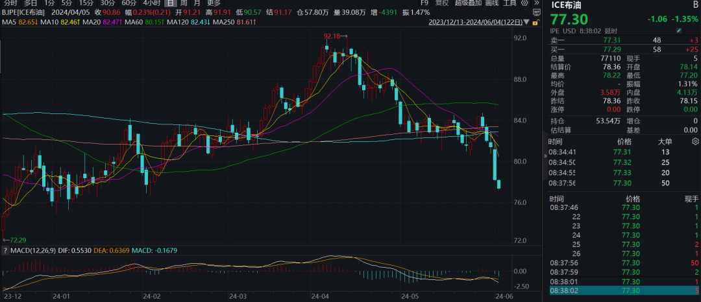Click 24-04 date axis label

click(319, 296)
